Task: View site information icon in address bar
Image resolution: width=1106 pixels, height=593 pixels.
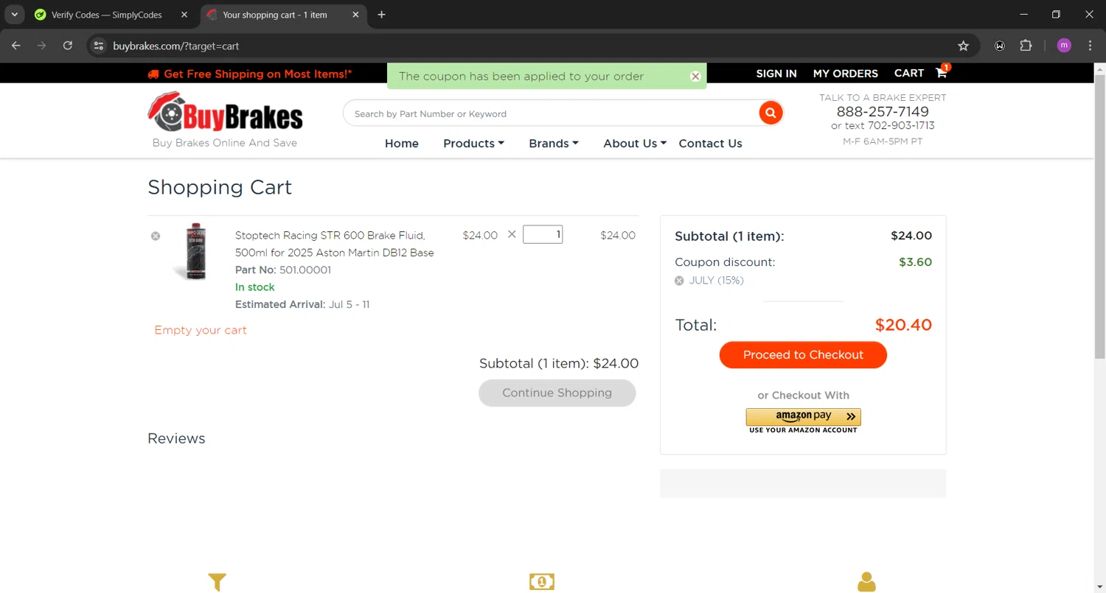Action: point(99,46)
